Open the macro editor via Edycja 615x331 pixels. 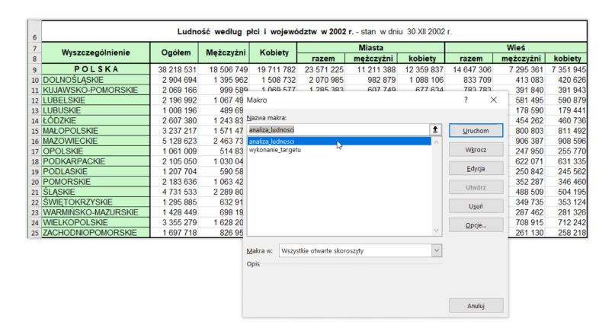tap(476, 168)
